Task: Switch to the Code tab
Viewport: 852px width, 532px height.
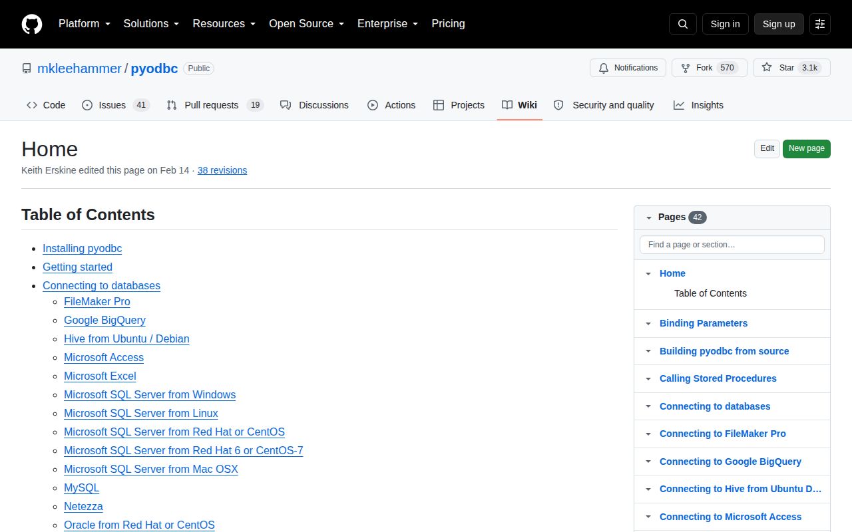Action: tap(46, 105)
